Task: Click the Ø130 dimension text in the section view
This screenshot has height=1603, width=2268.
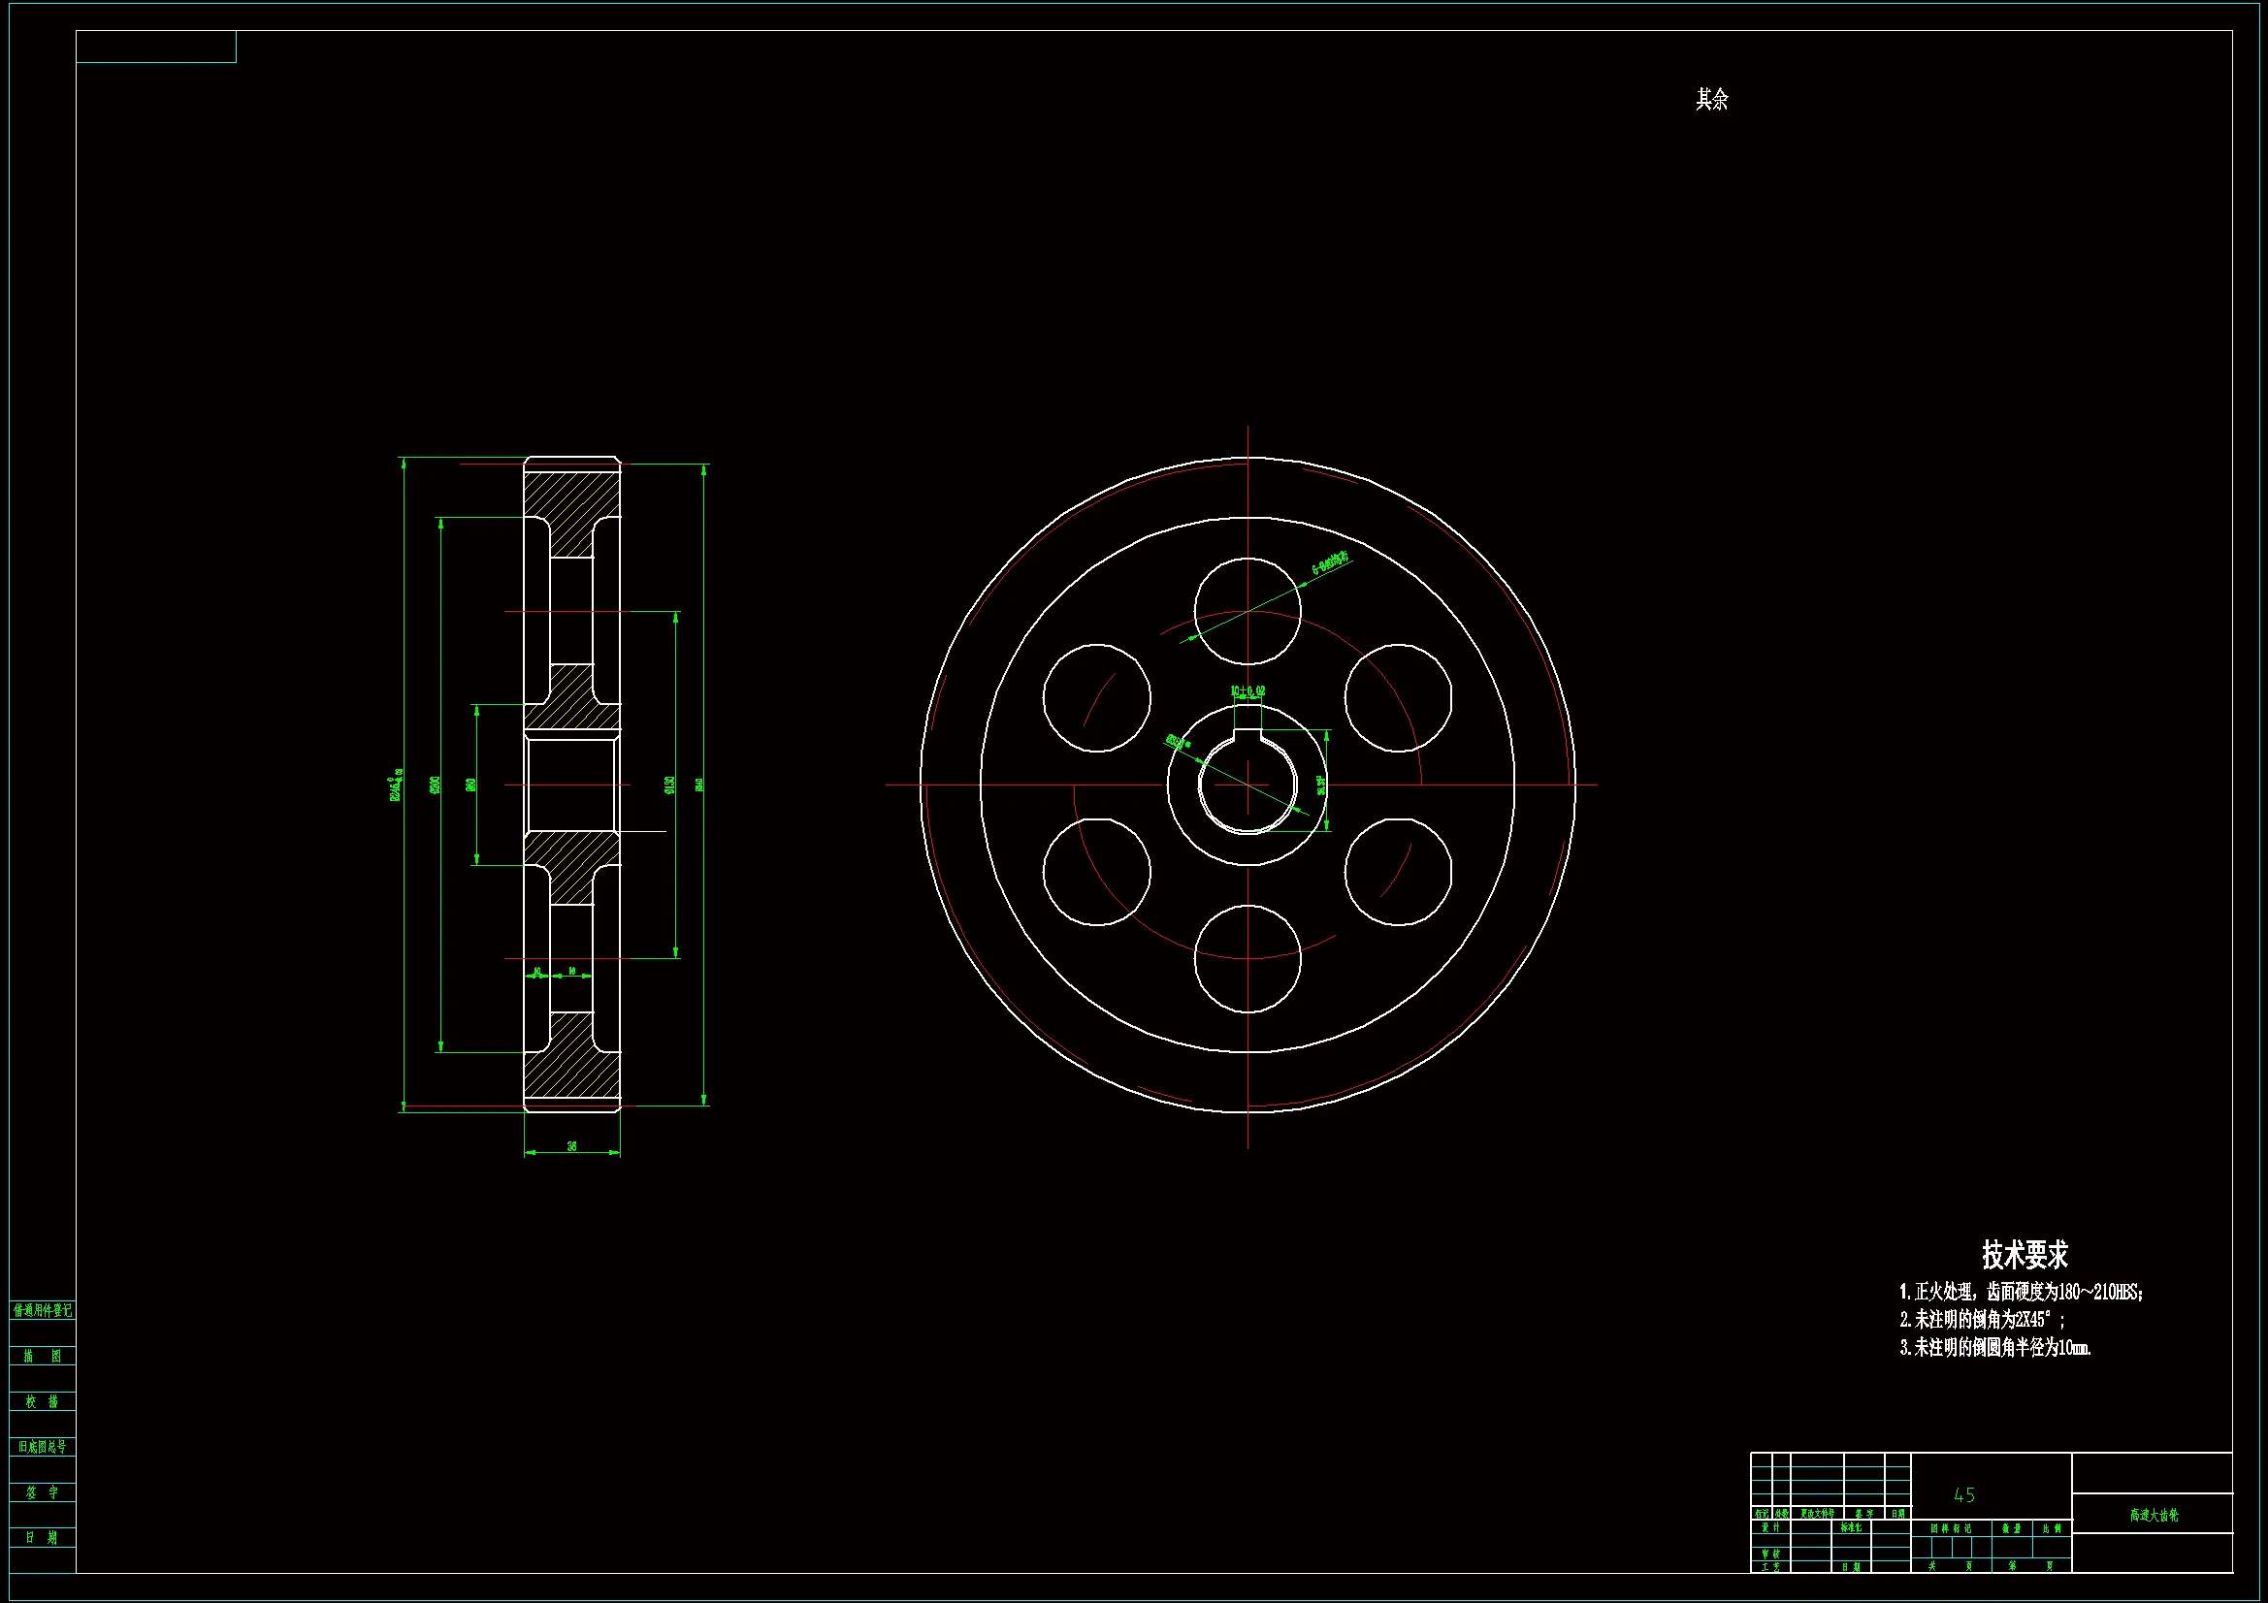Action: 668,785
